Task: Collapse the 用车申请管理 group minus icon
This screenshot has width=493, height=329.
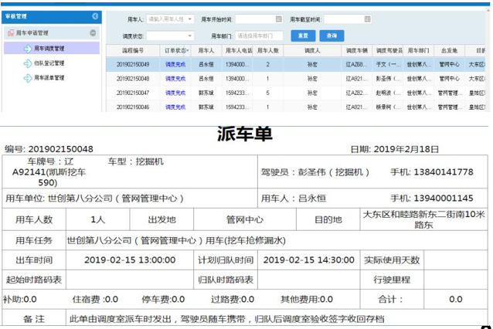Action: coord(93,33)
